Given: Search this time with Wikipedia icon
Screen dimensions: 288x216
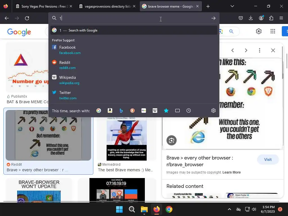Looking at the screenshot, I should [155, 111].
